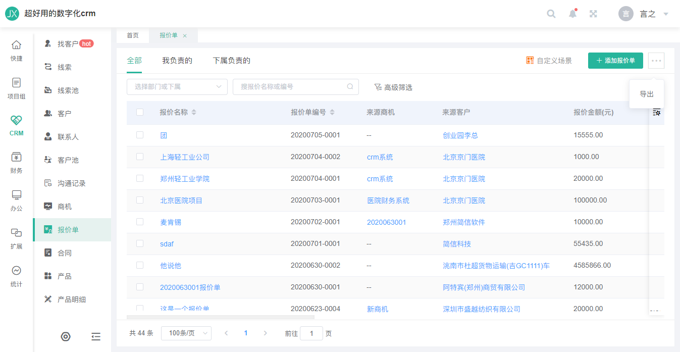Focus the 搜报价名称或编号 search field
The image size is (680, 352).
click(x=296, y=87)
